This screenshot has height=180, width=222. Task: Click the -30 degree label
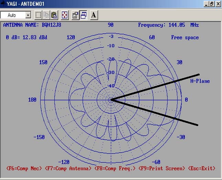tap(181, 137)
